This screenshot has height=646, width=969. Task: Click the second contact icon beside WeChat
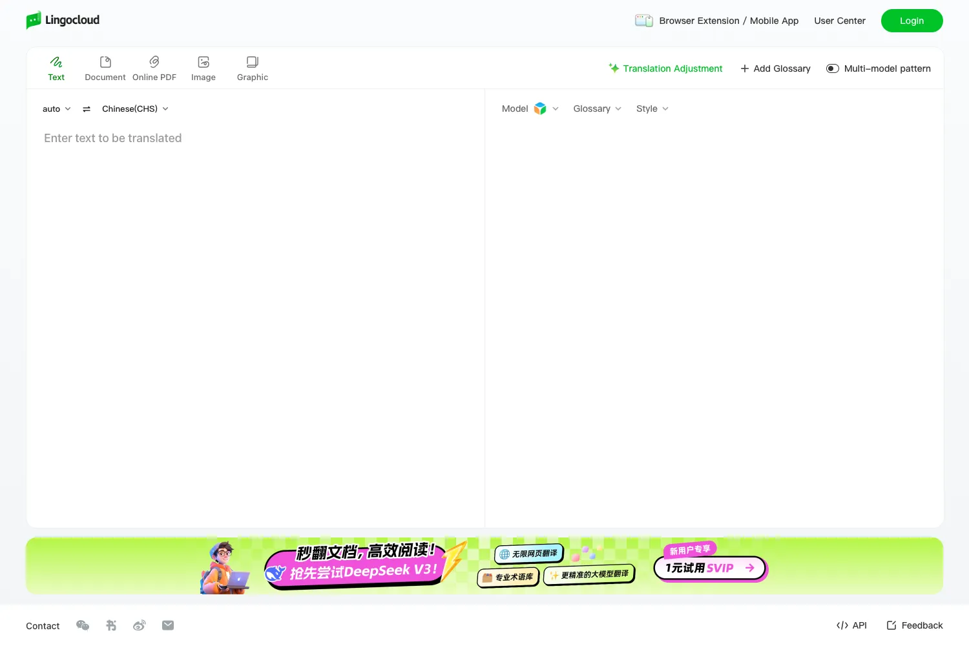click(111, 625)
